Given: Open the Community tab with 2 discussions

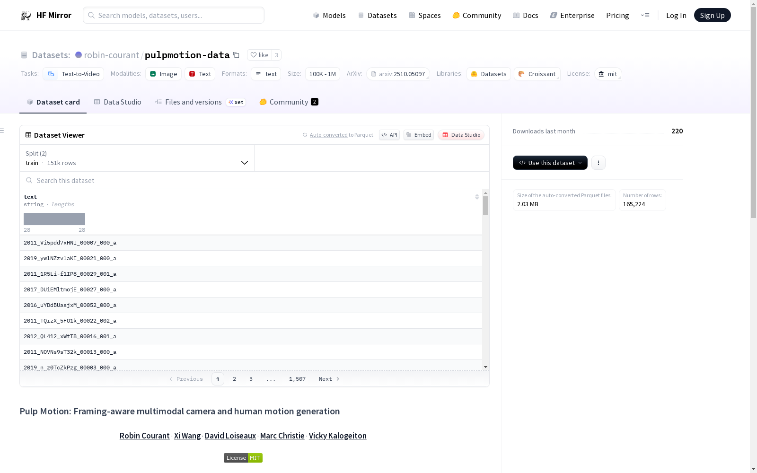Looking at the screenshot, I should coord(289,102).
